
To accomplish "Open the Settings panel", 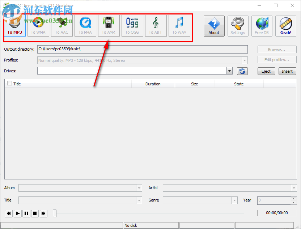I will tap(238, 26).
